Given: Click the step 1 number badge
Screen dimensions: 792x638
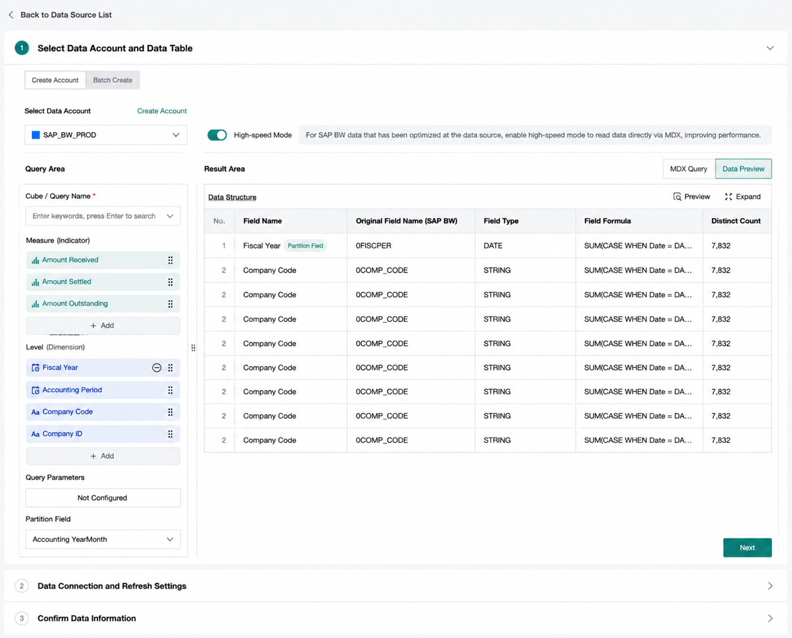Looking at the screenshot, I should [22, 48].
